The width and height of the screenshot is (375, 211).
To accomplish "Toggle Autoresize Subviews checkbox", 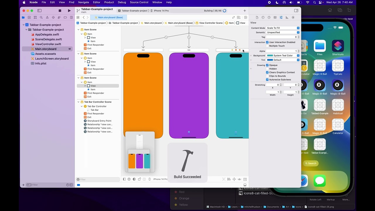I will click(267, 80).
